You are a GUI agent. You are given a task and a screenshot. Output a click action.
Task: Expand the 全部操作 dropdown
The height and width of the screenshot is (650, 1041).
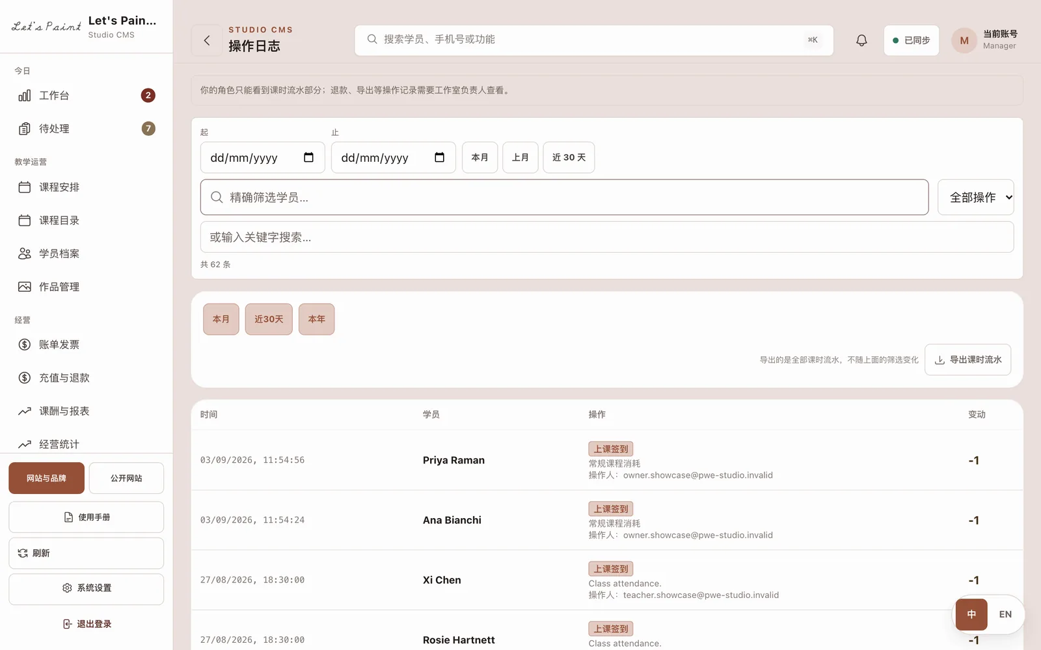[975, 197]
